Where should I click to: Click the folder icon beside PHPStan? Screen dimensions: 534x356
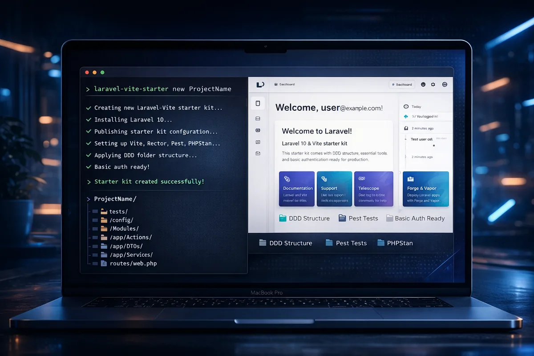(x=381, y=243)
